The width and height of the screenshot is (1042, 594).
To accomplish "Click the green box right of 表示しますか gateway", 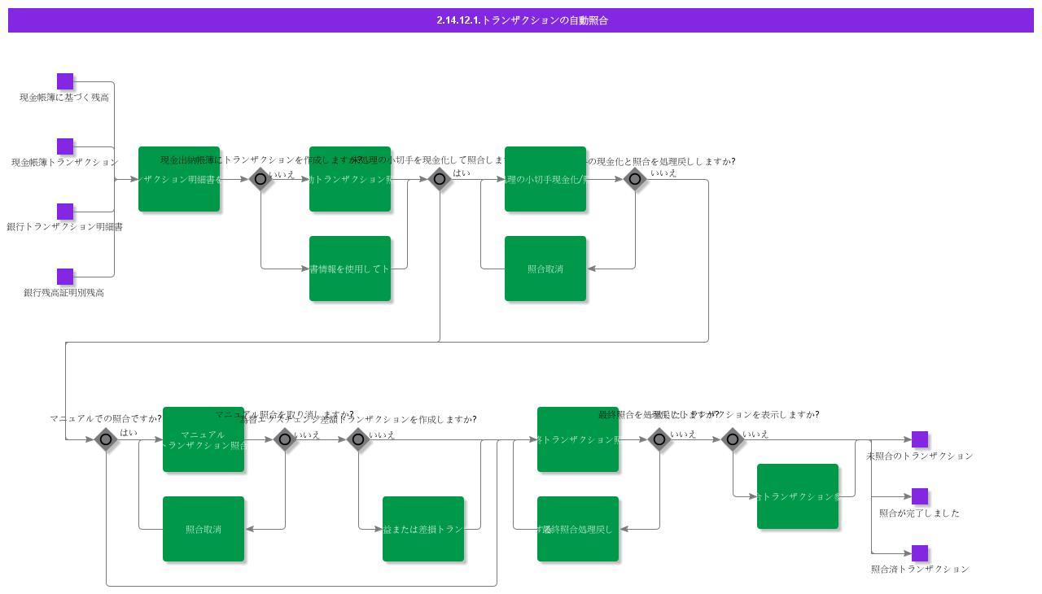I will [x=798, y=496].
